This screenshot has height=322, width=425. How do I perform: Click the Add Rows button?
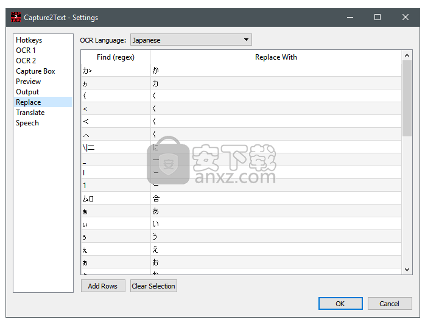point(103,286)
